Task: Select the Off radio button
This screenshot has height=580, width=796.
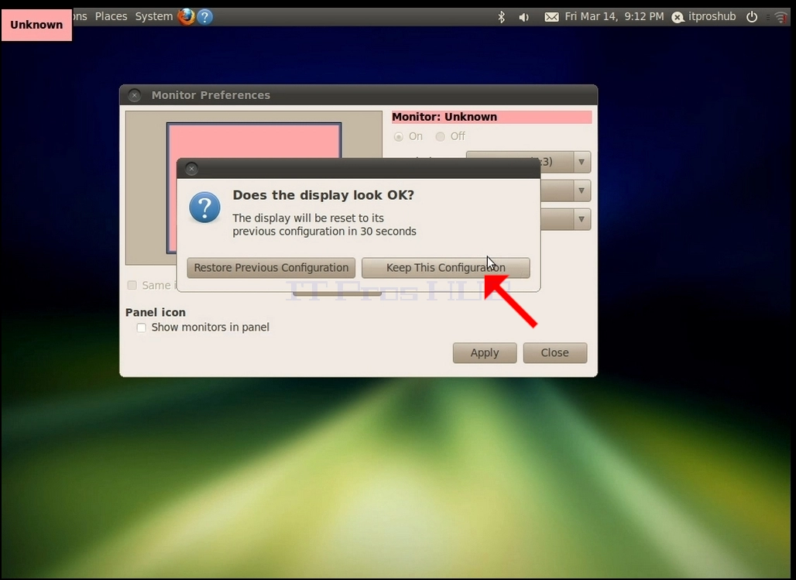Action: [440, 136]
